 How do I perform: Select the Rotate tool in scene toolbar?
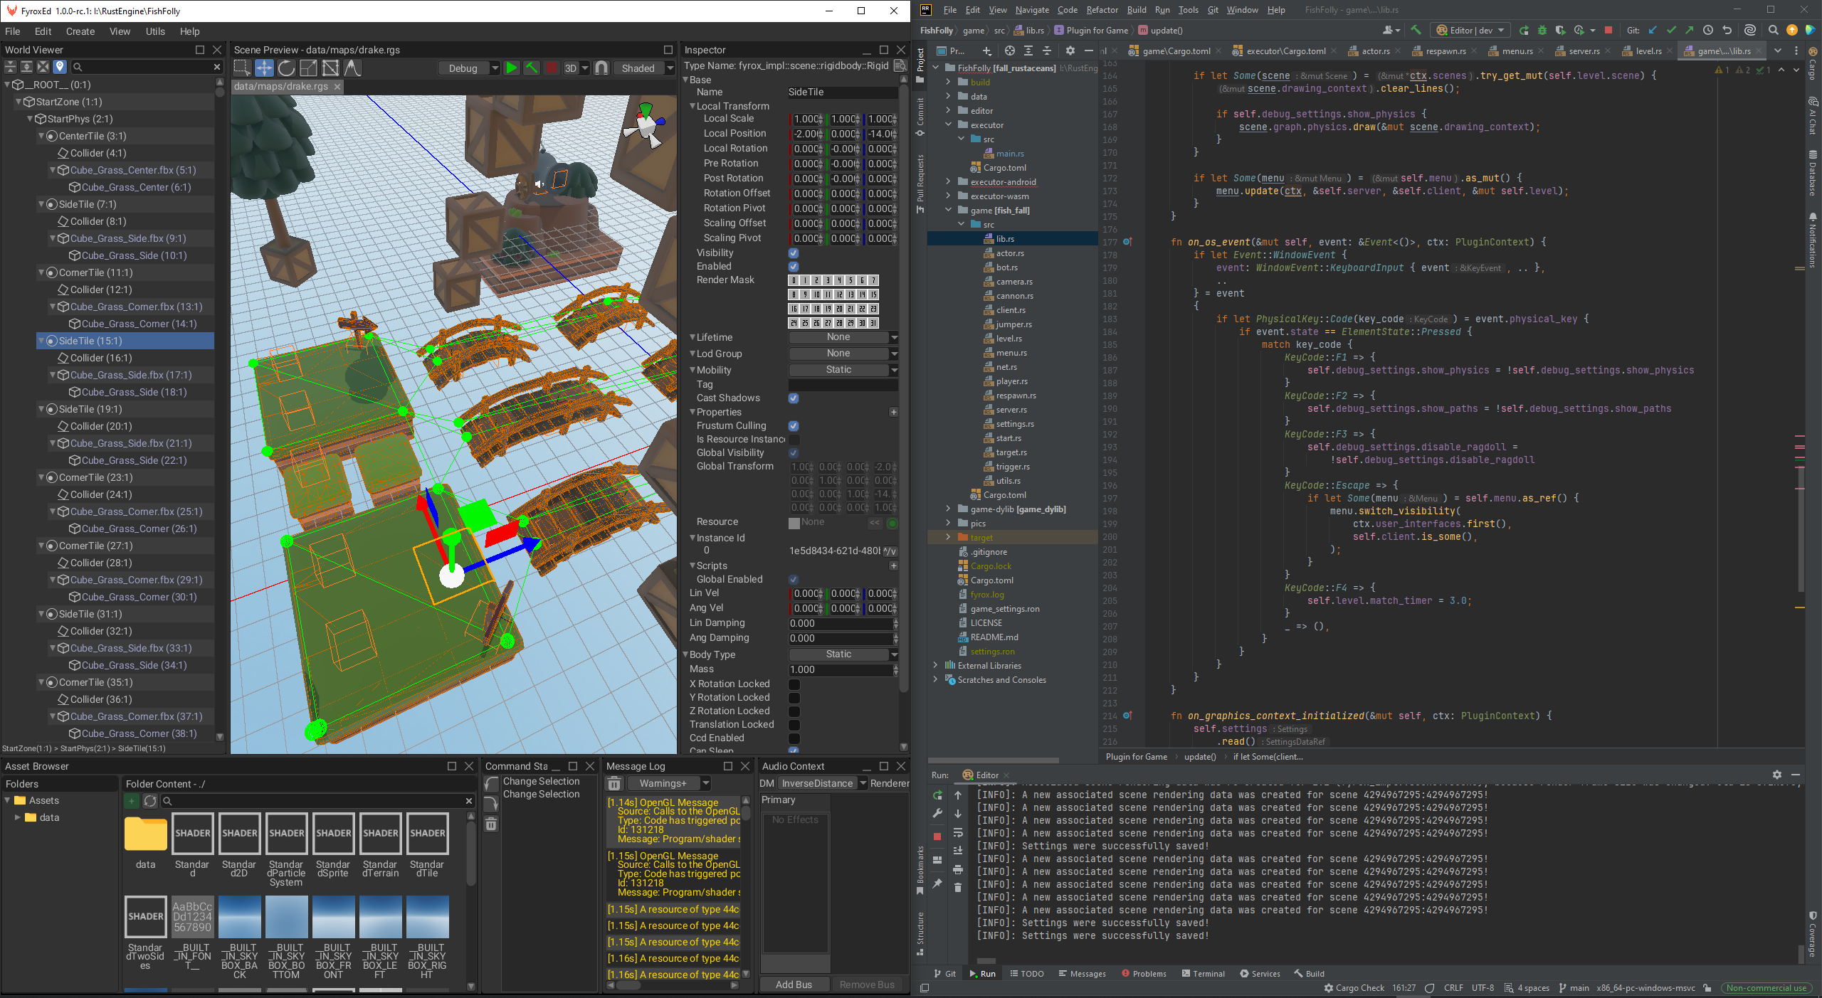pos(286,68)
